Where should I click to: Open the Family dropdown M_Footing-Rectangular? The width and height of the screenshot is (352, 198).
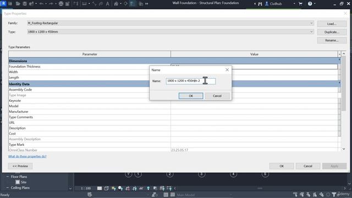tap(170, 23)
